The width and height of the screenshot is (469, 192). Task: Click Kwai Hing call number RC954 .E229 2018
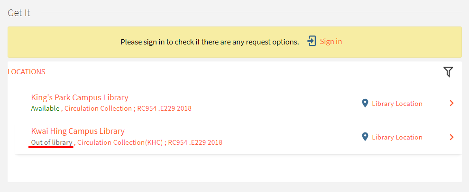[195, 142]
